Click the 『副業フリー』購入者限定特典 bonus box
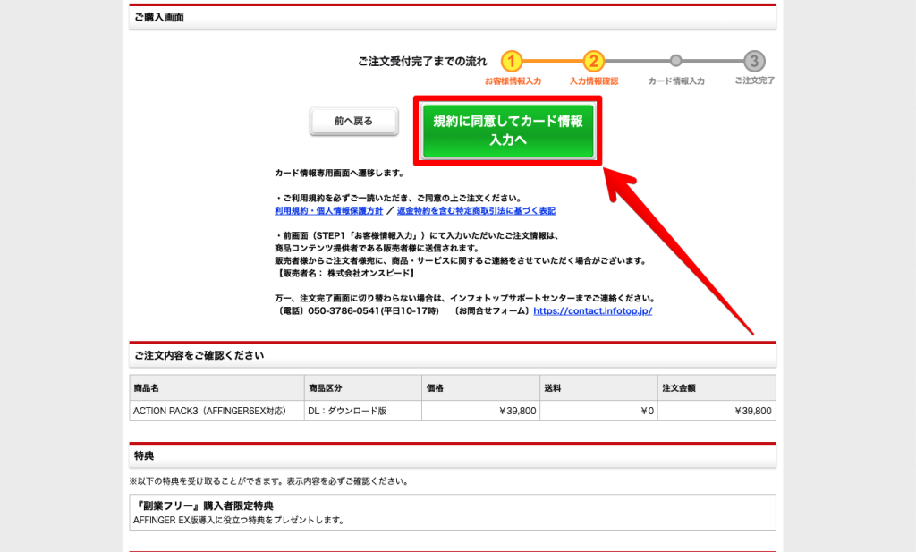916x552 pixels. point(453,512)
